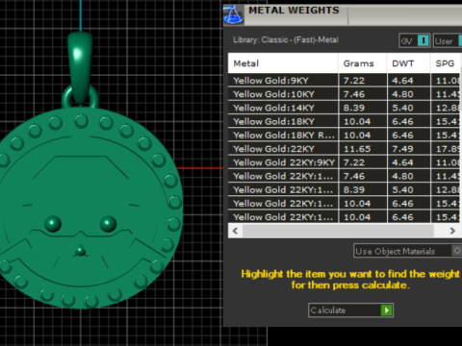Viewport: 462px width, 346px height.
Task: Select the Yellow Gold:14KY row
Action: (x=344, y=108)
